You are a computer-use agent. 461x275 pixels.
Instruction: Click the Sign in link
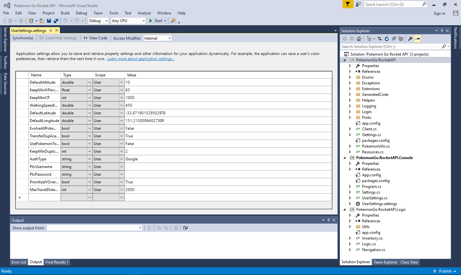(x=440, y=13)
